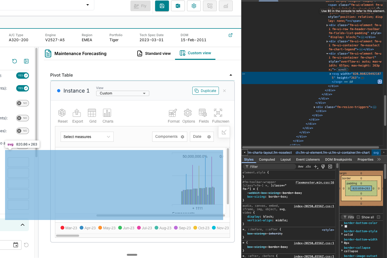The image size is (387, 258).
Task: Open the Select measures dropdown
Action: coord(87,137)
